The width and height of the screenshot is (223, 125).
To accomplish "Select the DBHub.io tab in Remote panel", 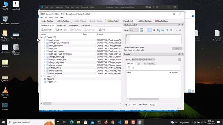I will point(130,64).
